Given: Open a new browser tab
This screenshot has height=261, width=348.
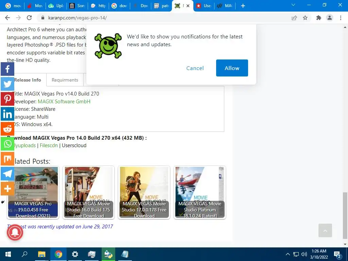Looking at the screenshot, I should 243,6.
